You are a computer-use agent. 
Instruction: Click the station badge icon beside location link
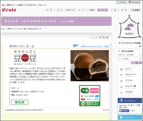click(76, 46)
